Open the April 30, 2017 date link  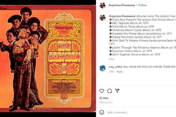[x=106, y=102]
